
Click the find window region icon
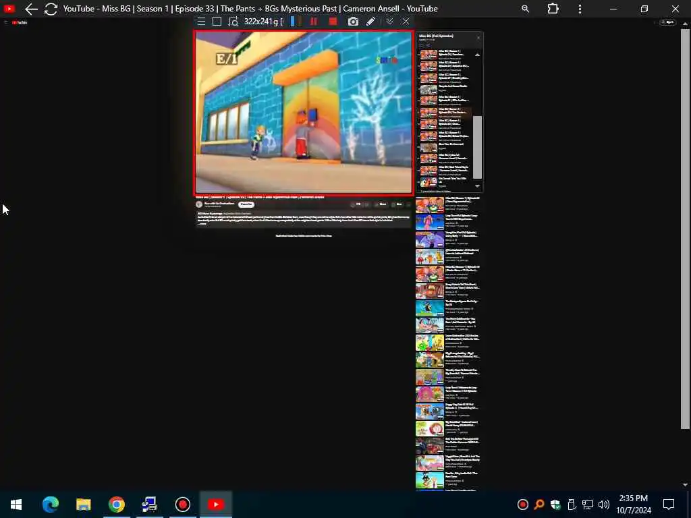click(x=233, y=22)
